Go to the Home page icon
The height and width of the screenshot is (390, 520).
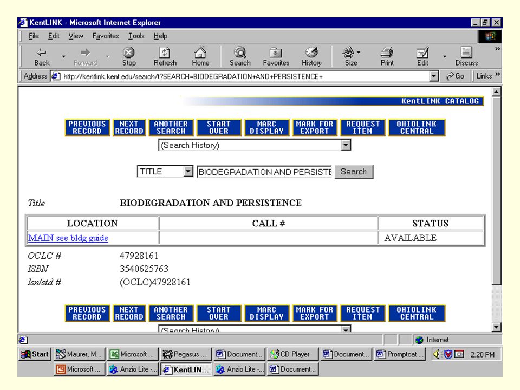click(x=200, y=53)
